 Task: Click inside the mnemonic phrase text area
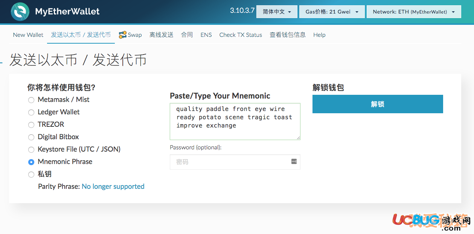[235, 121]
